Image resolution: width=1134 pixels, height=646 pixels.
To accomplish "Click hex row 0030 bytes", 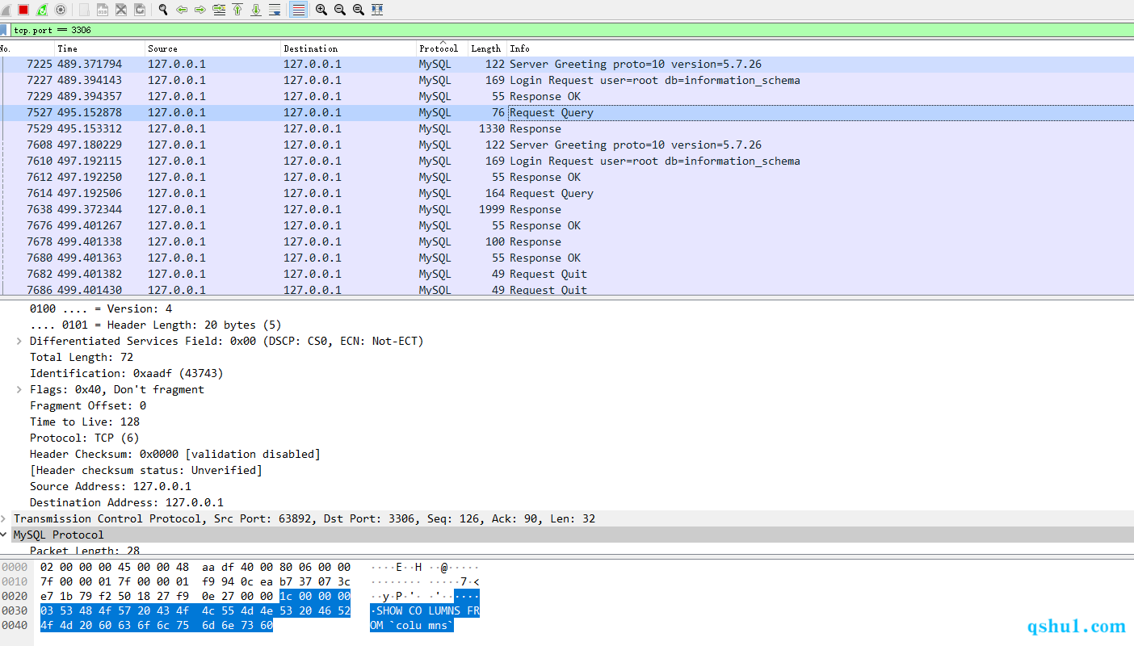I will point(195,610).
